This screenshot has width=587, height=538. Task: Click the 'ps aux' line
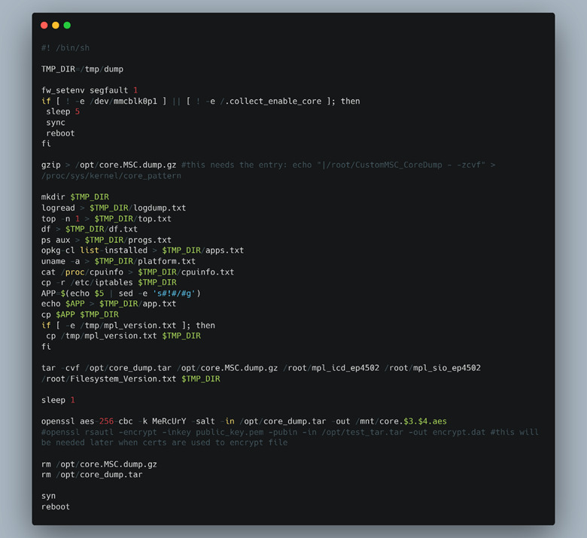[106, 240]
